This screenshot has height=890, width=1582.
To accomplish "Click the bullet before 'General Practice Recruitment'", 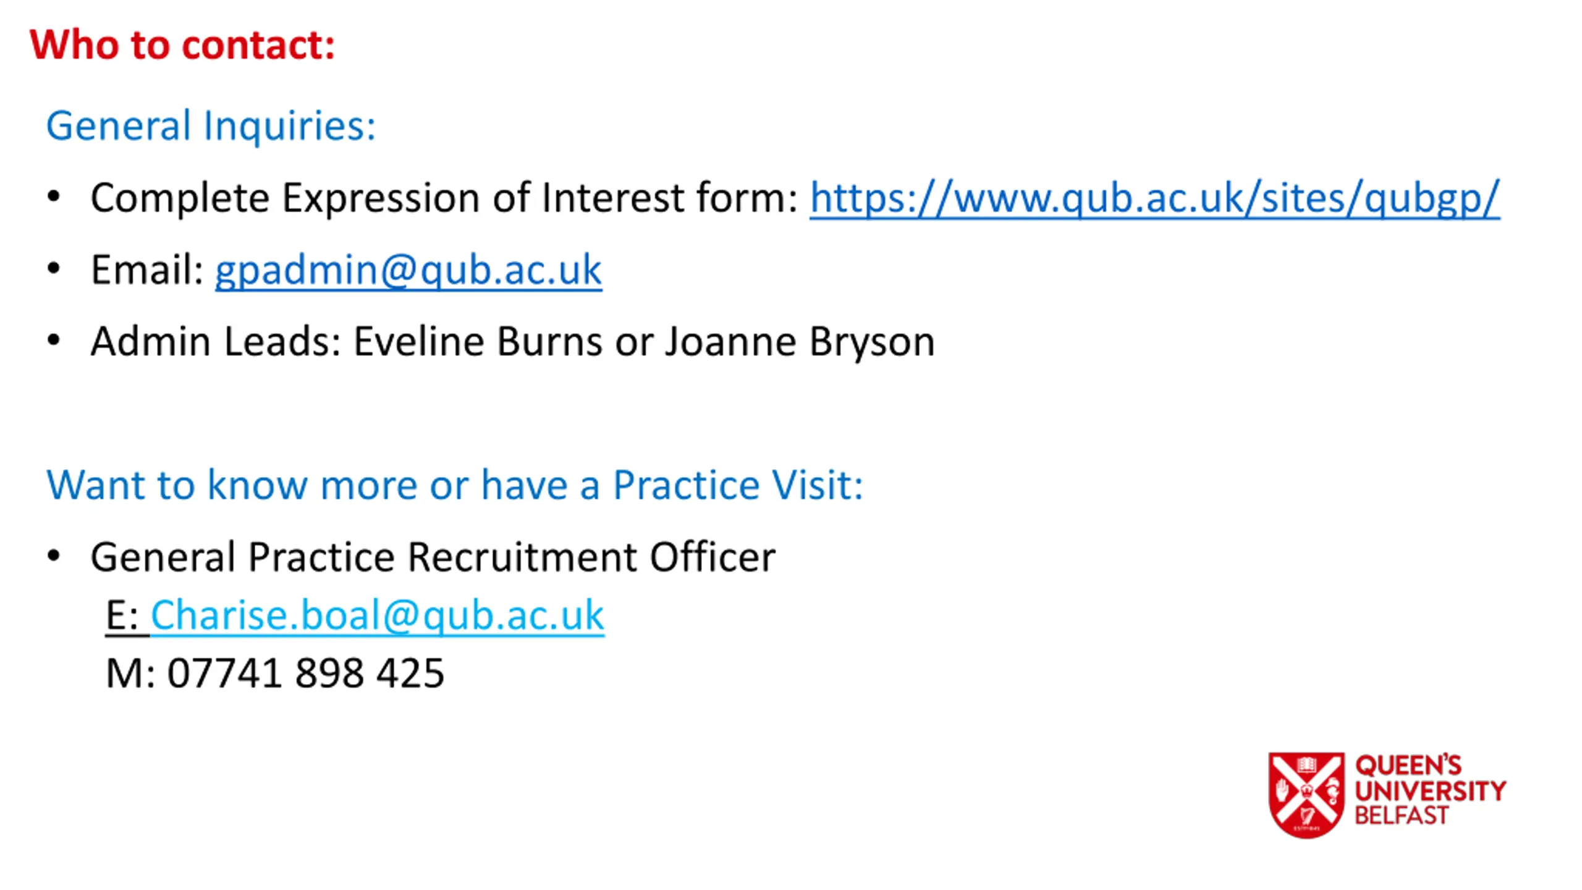I will coord(54,556).
